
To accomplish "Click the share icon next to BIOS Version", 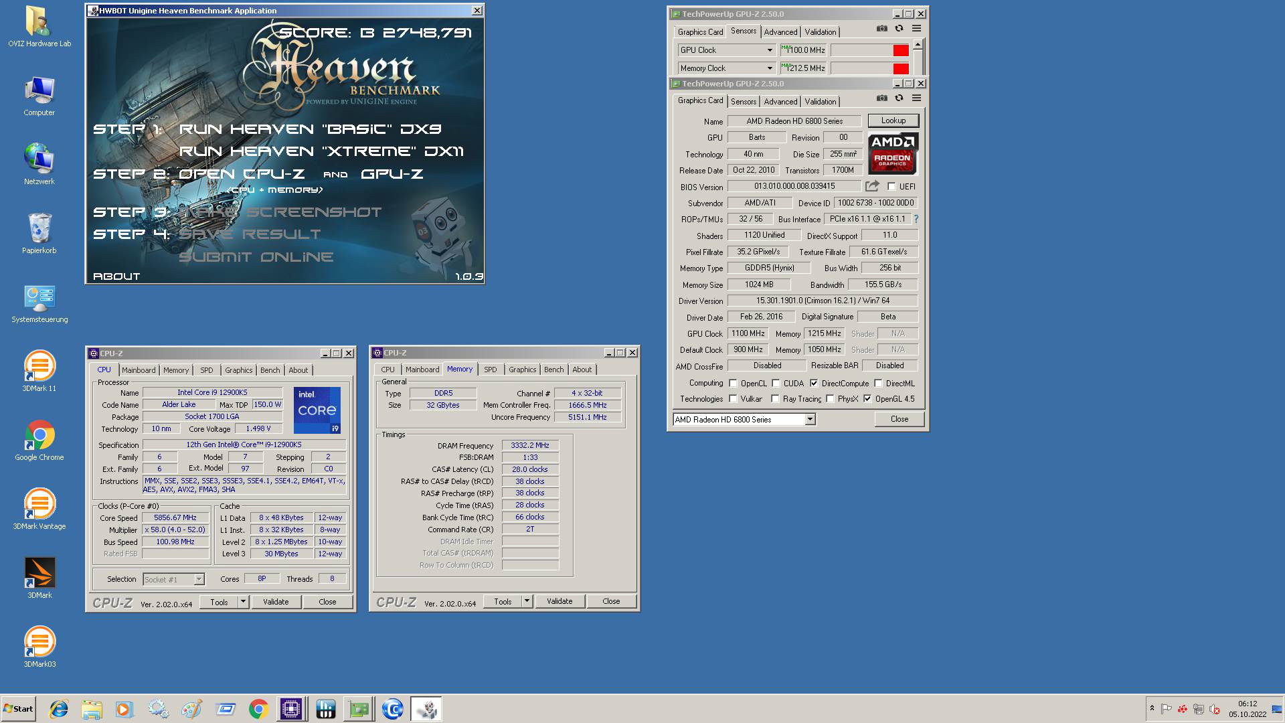I will [872, 186].
